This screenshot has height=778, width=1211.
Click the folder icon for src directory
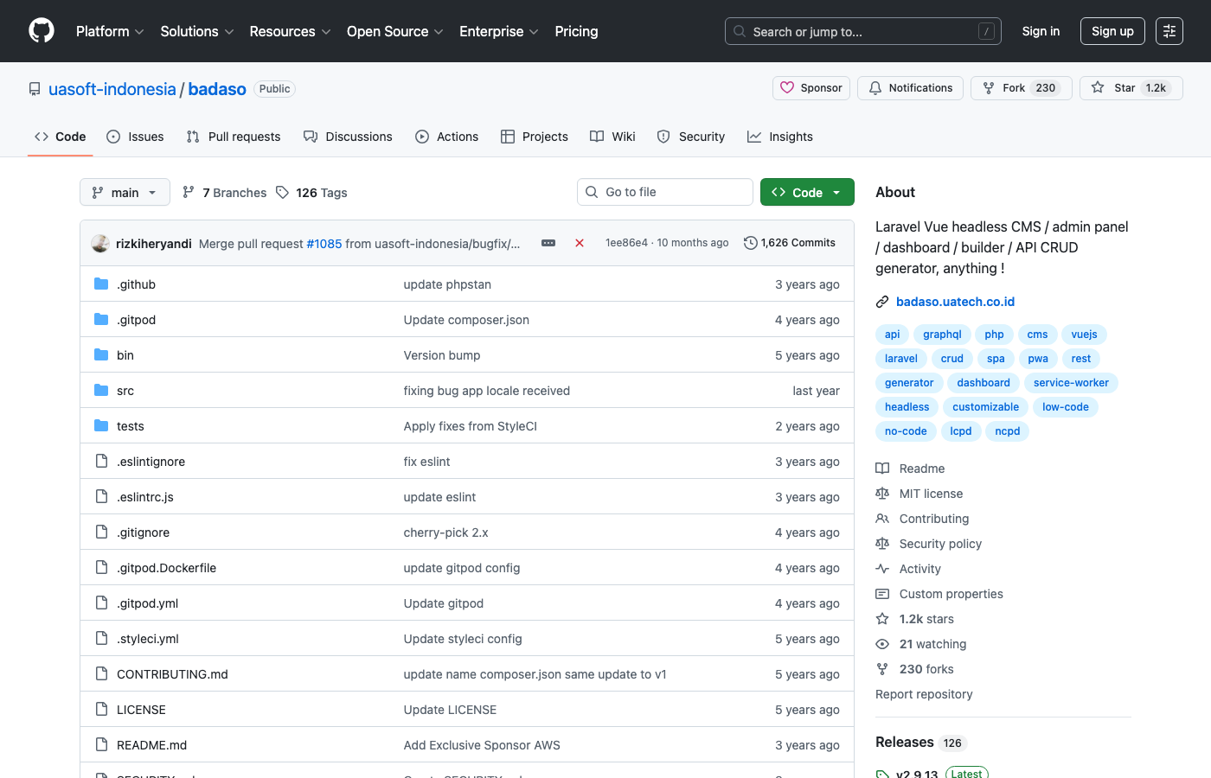pos(101,390)
